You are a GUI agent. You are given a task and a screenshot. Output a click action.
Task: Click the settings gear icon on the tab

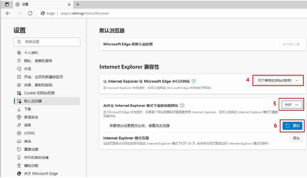click(x=17, y=4)
